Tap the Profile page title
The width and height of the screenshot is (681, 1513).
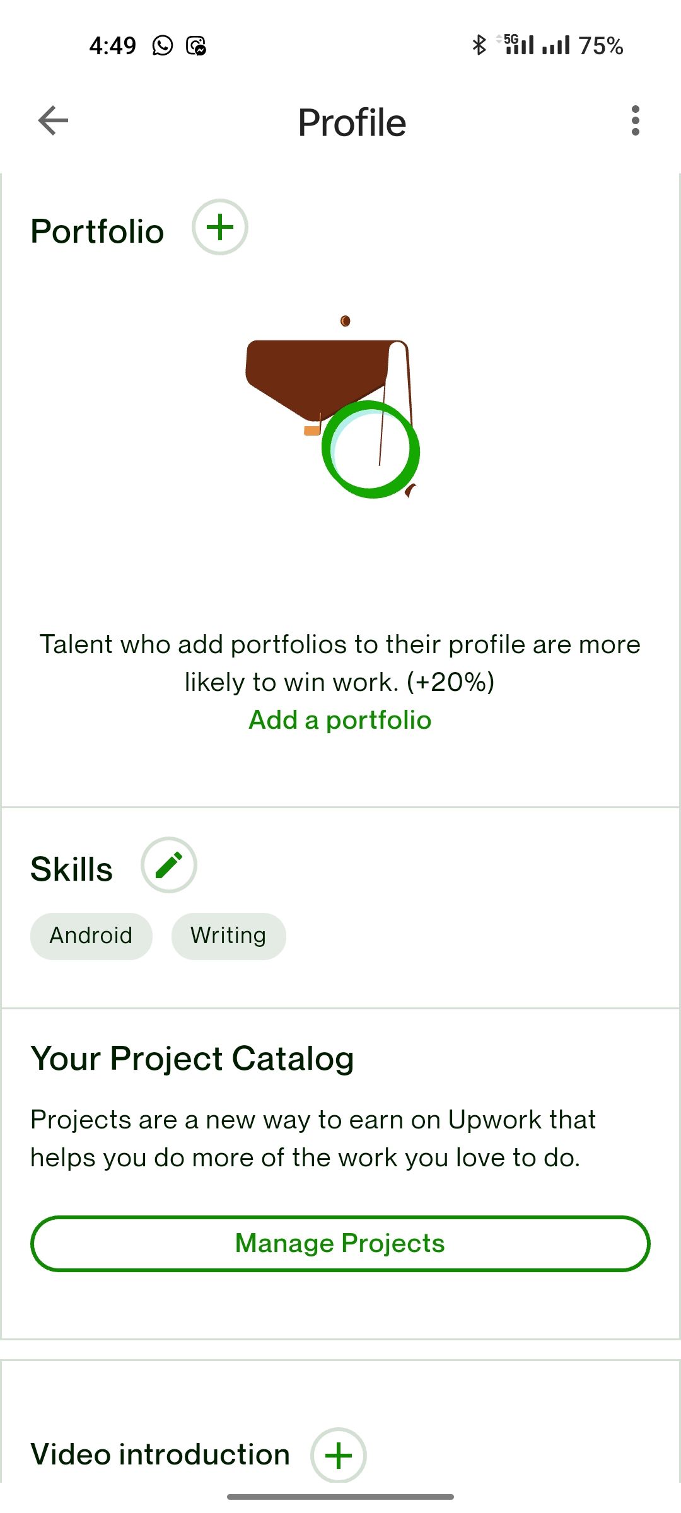pos(352,122)
